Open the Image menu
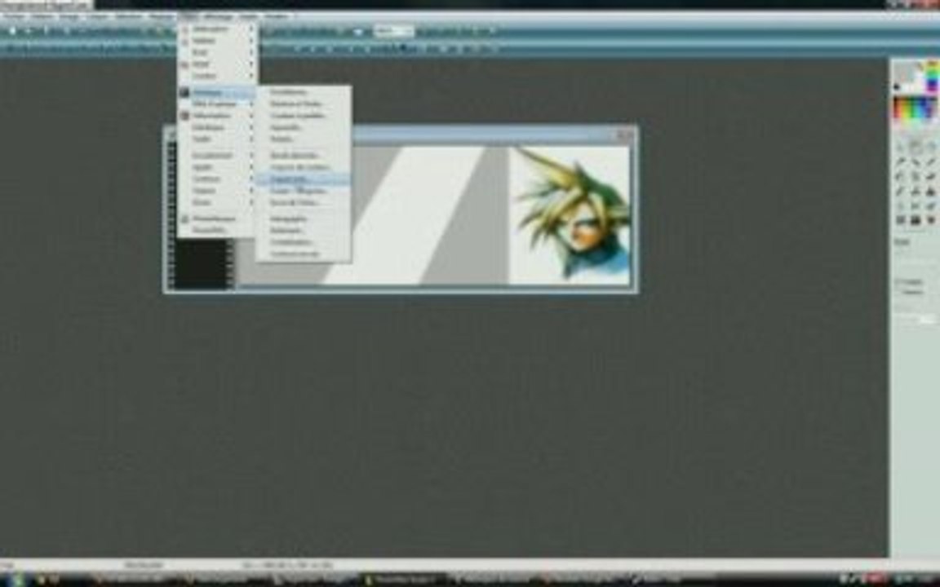 pyautogui.click(x=69, y=16)
